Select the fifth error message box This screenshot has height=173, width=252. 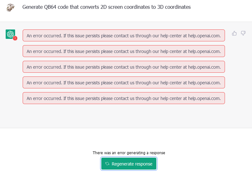(x=124, y=98)
